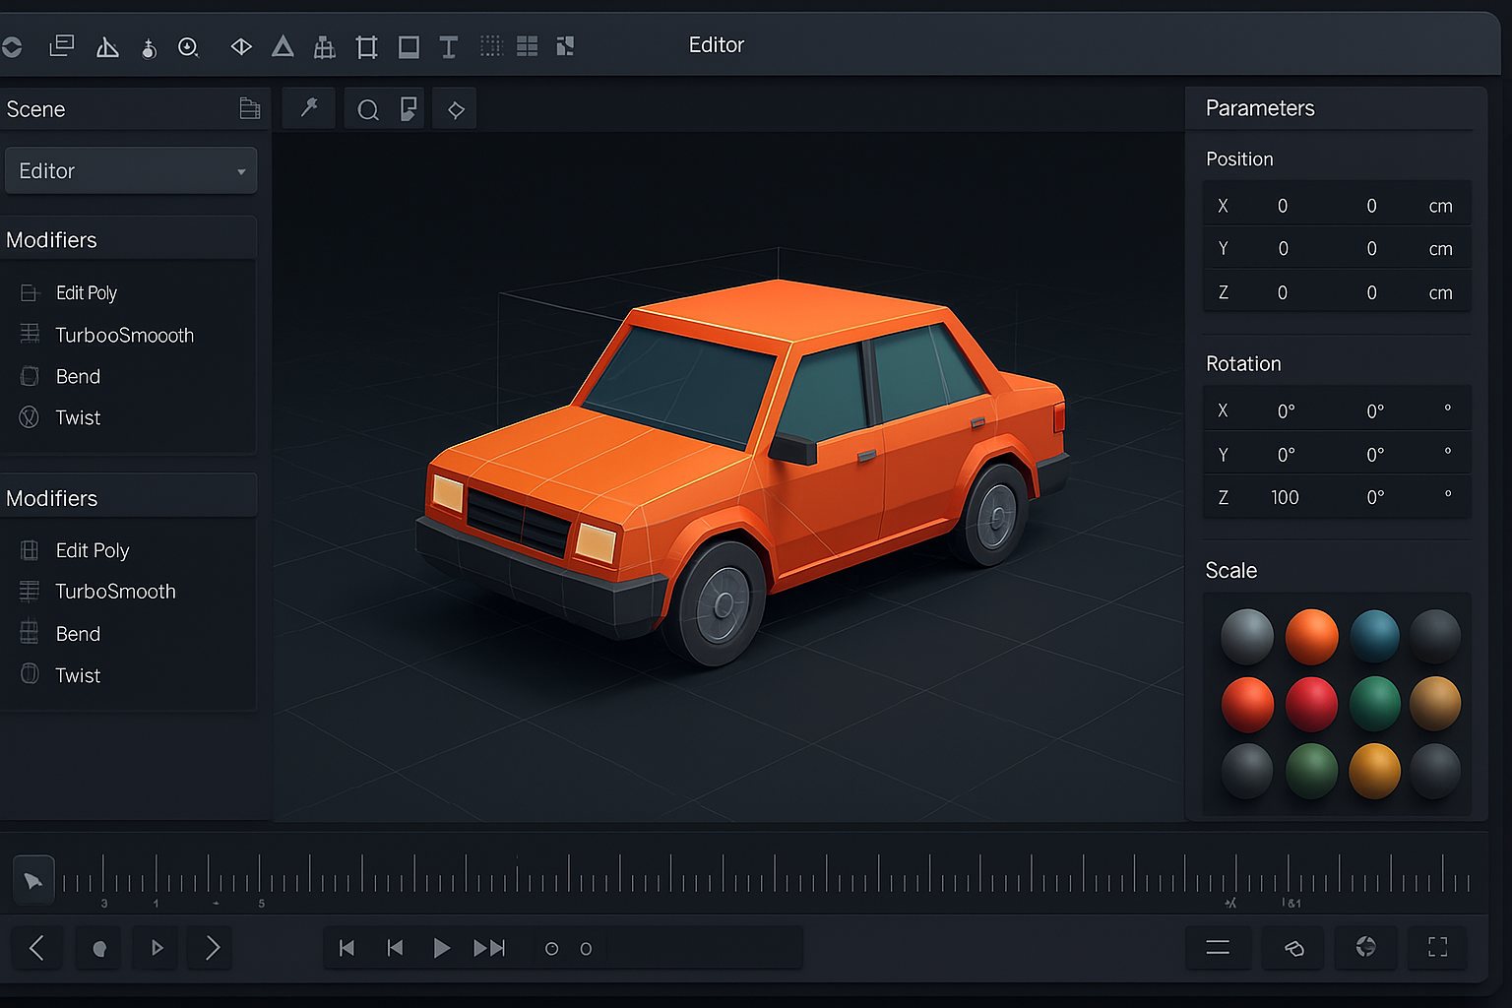Screen dimensions: 1512x1008
Task: Open the Editor dropdown in Scene panel
Action: pos(131,171)
